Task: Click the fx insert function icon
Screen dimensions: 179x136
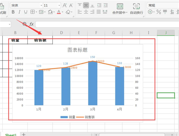Action: [x=31, y=24]
